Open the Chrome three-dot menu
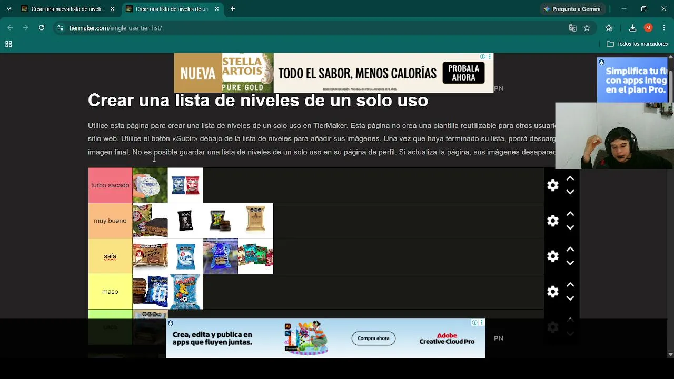Viewport: 674px width, 379px height. (663, 28)
